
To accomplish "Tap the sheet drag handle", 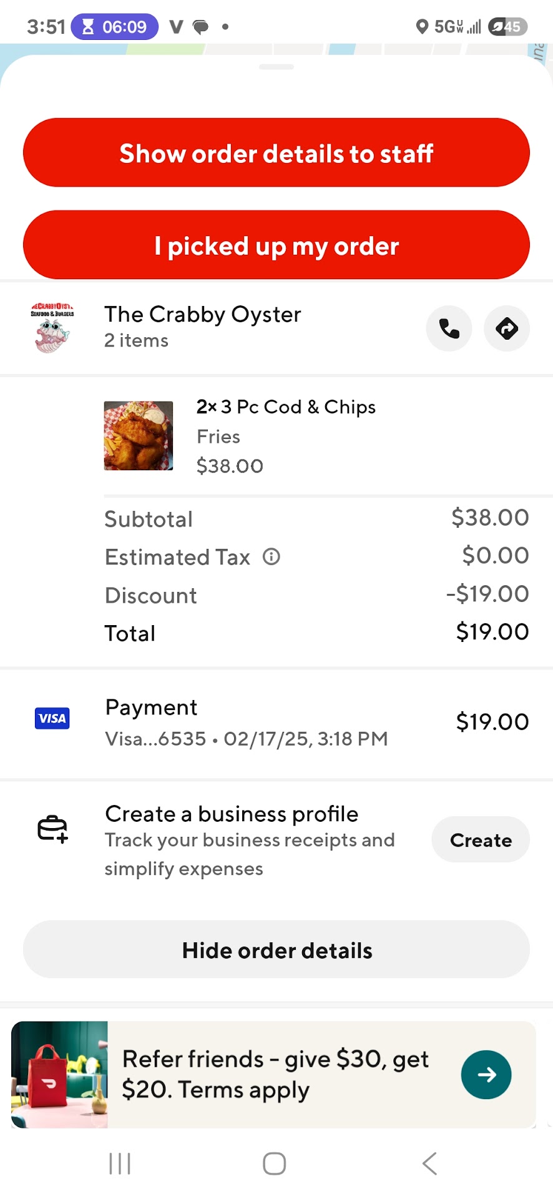I will click(276, 67).
